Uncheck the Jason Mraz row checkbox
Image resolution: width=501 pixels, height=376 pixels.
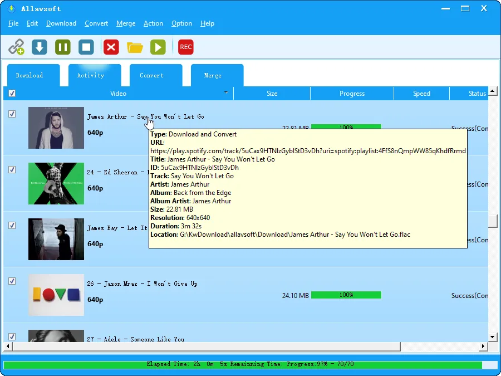12,281
